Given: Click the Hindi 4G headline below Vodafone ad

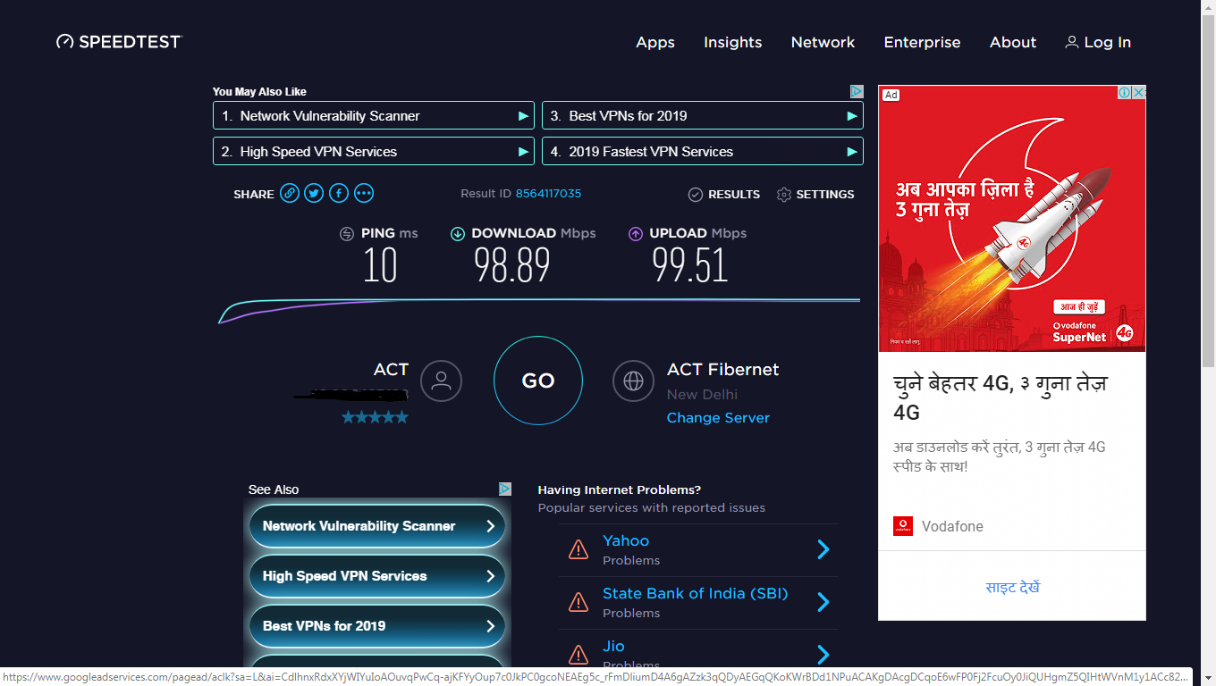Looking at the screenshot, I should (x=1001, y=397).
